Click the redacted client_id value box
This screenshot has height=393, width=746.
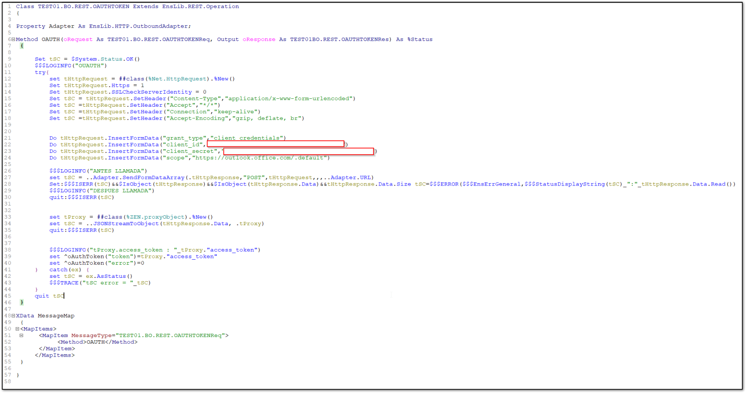pos(275,144)
